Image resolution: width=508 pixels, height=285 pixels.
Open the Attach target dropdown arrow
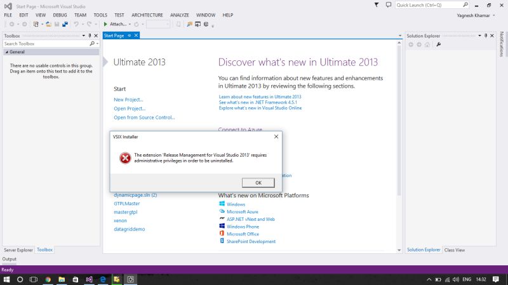(130, 24)
